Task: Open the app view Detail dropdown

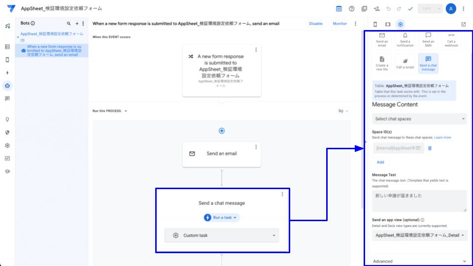Action: [x=419, y=235]
